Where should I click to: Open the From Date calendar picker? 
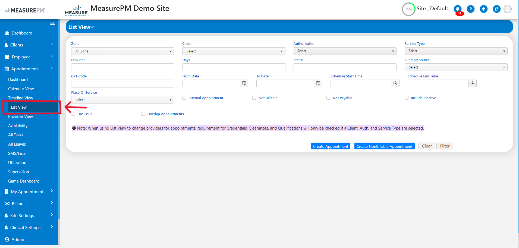244,83
